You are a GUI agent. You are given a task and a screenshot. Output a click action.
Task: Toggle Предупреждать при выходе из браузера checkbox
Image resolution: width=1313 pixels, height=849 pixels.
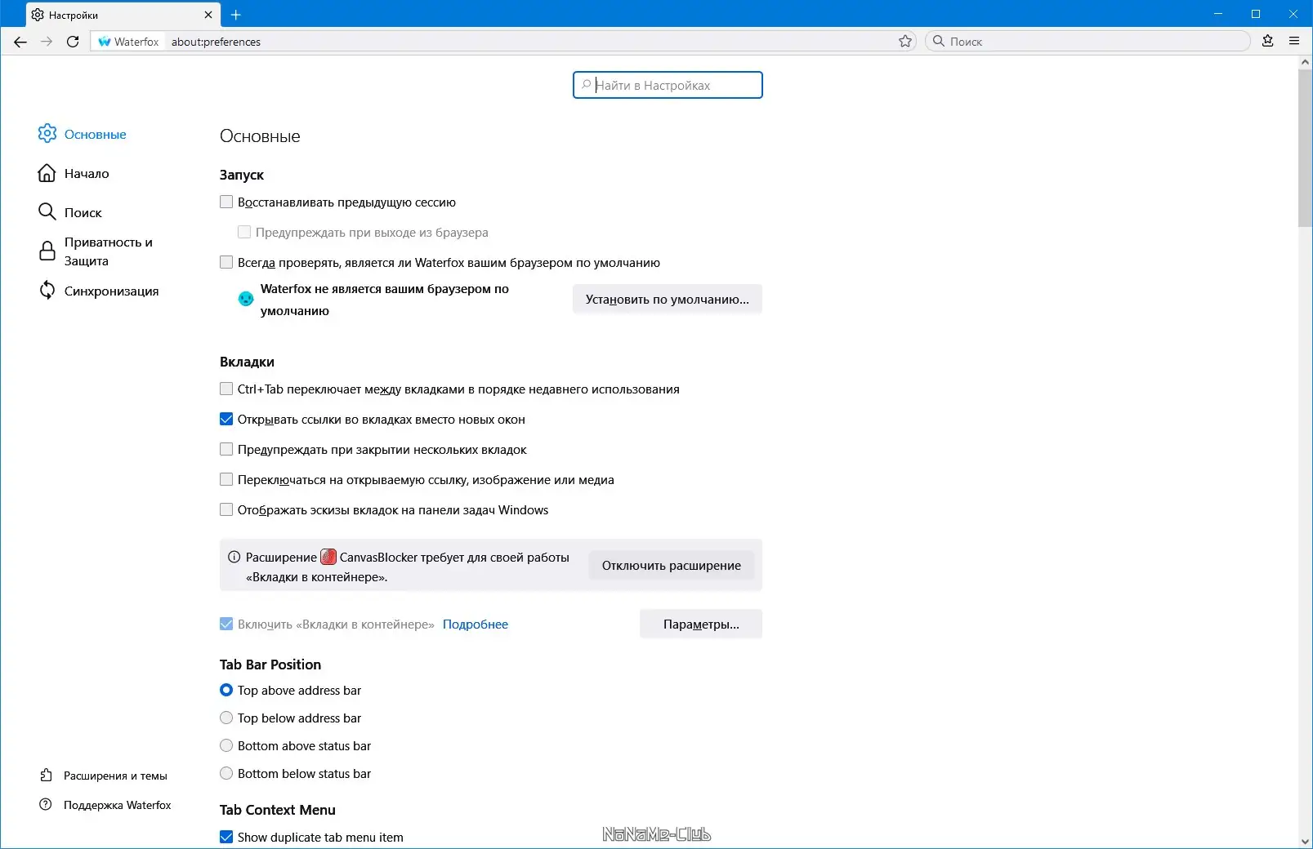pyautogui.click(x=244, y=232)
